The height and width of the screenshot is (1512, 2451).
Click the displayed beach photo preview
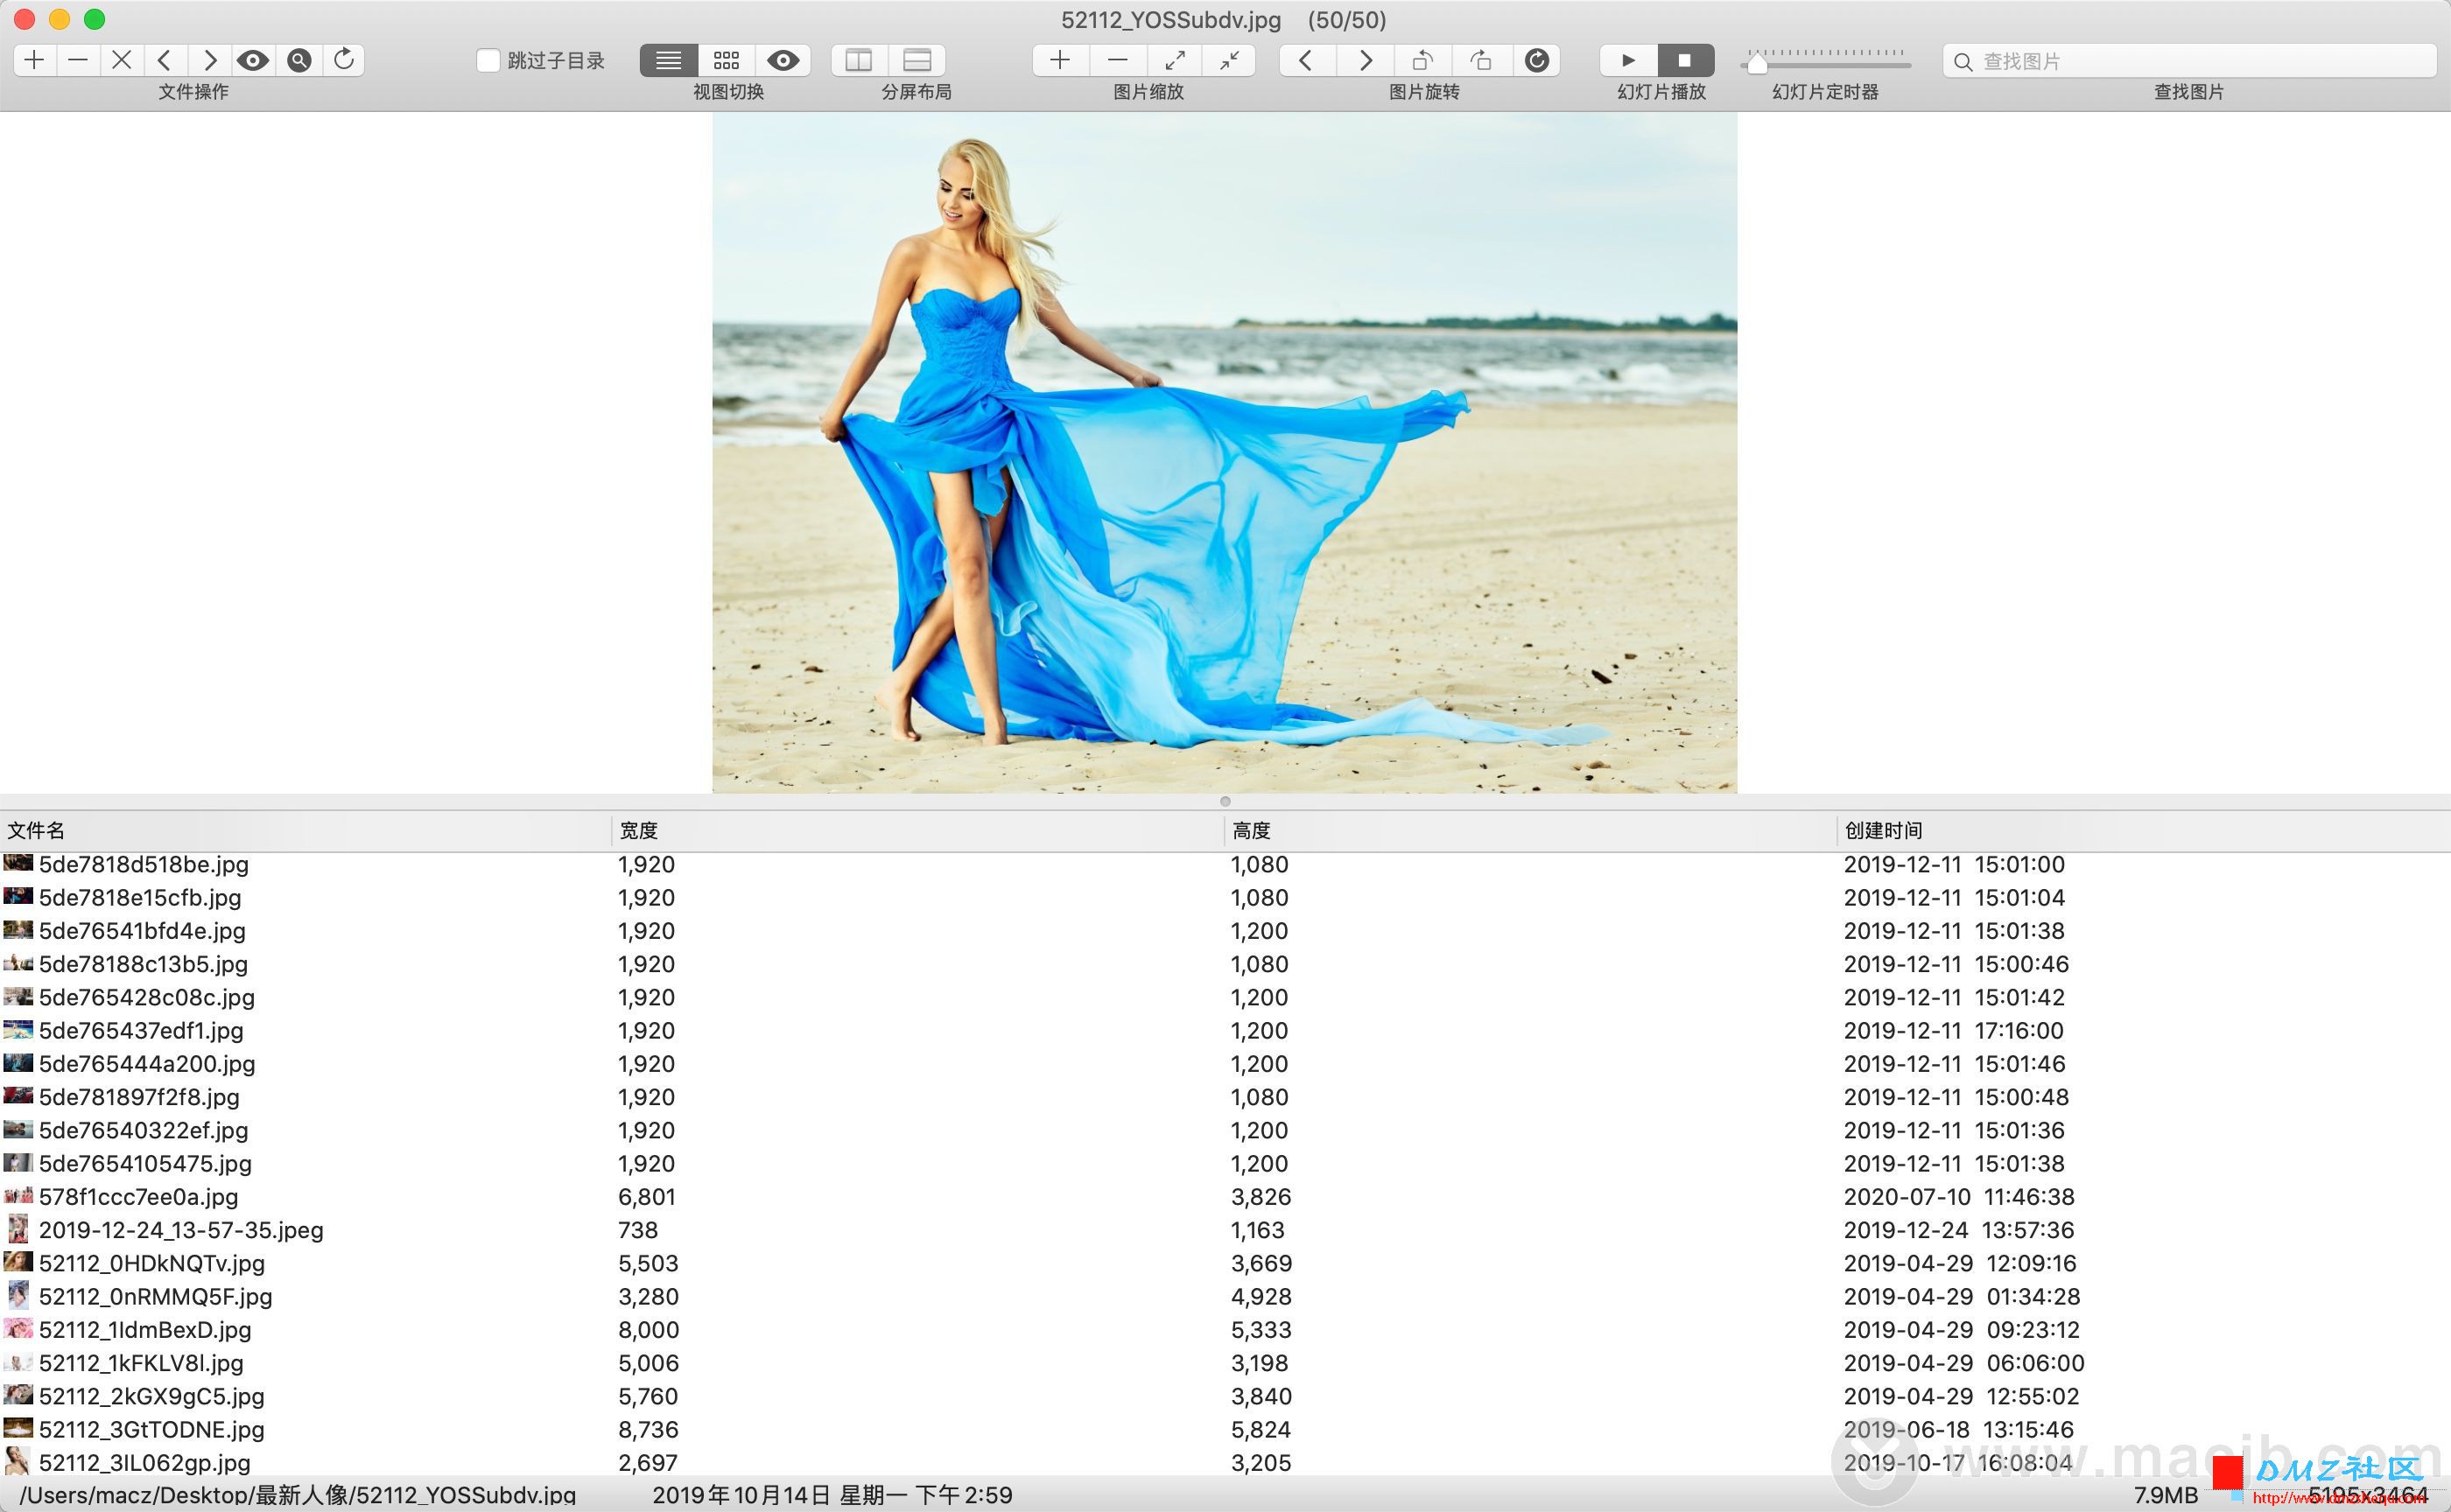pos(1225,452)
